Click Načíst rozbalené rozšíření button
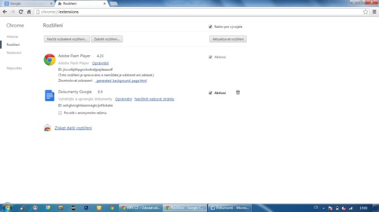This screenshot has height=212, width=379. point(66,39)
